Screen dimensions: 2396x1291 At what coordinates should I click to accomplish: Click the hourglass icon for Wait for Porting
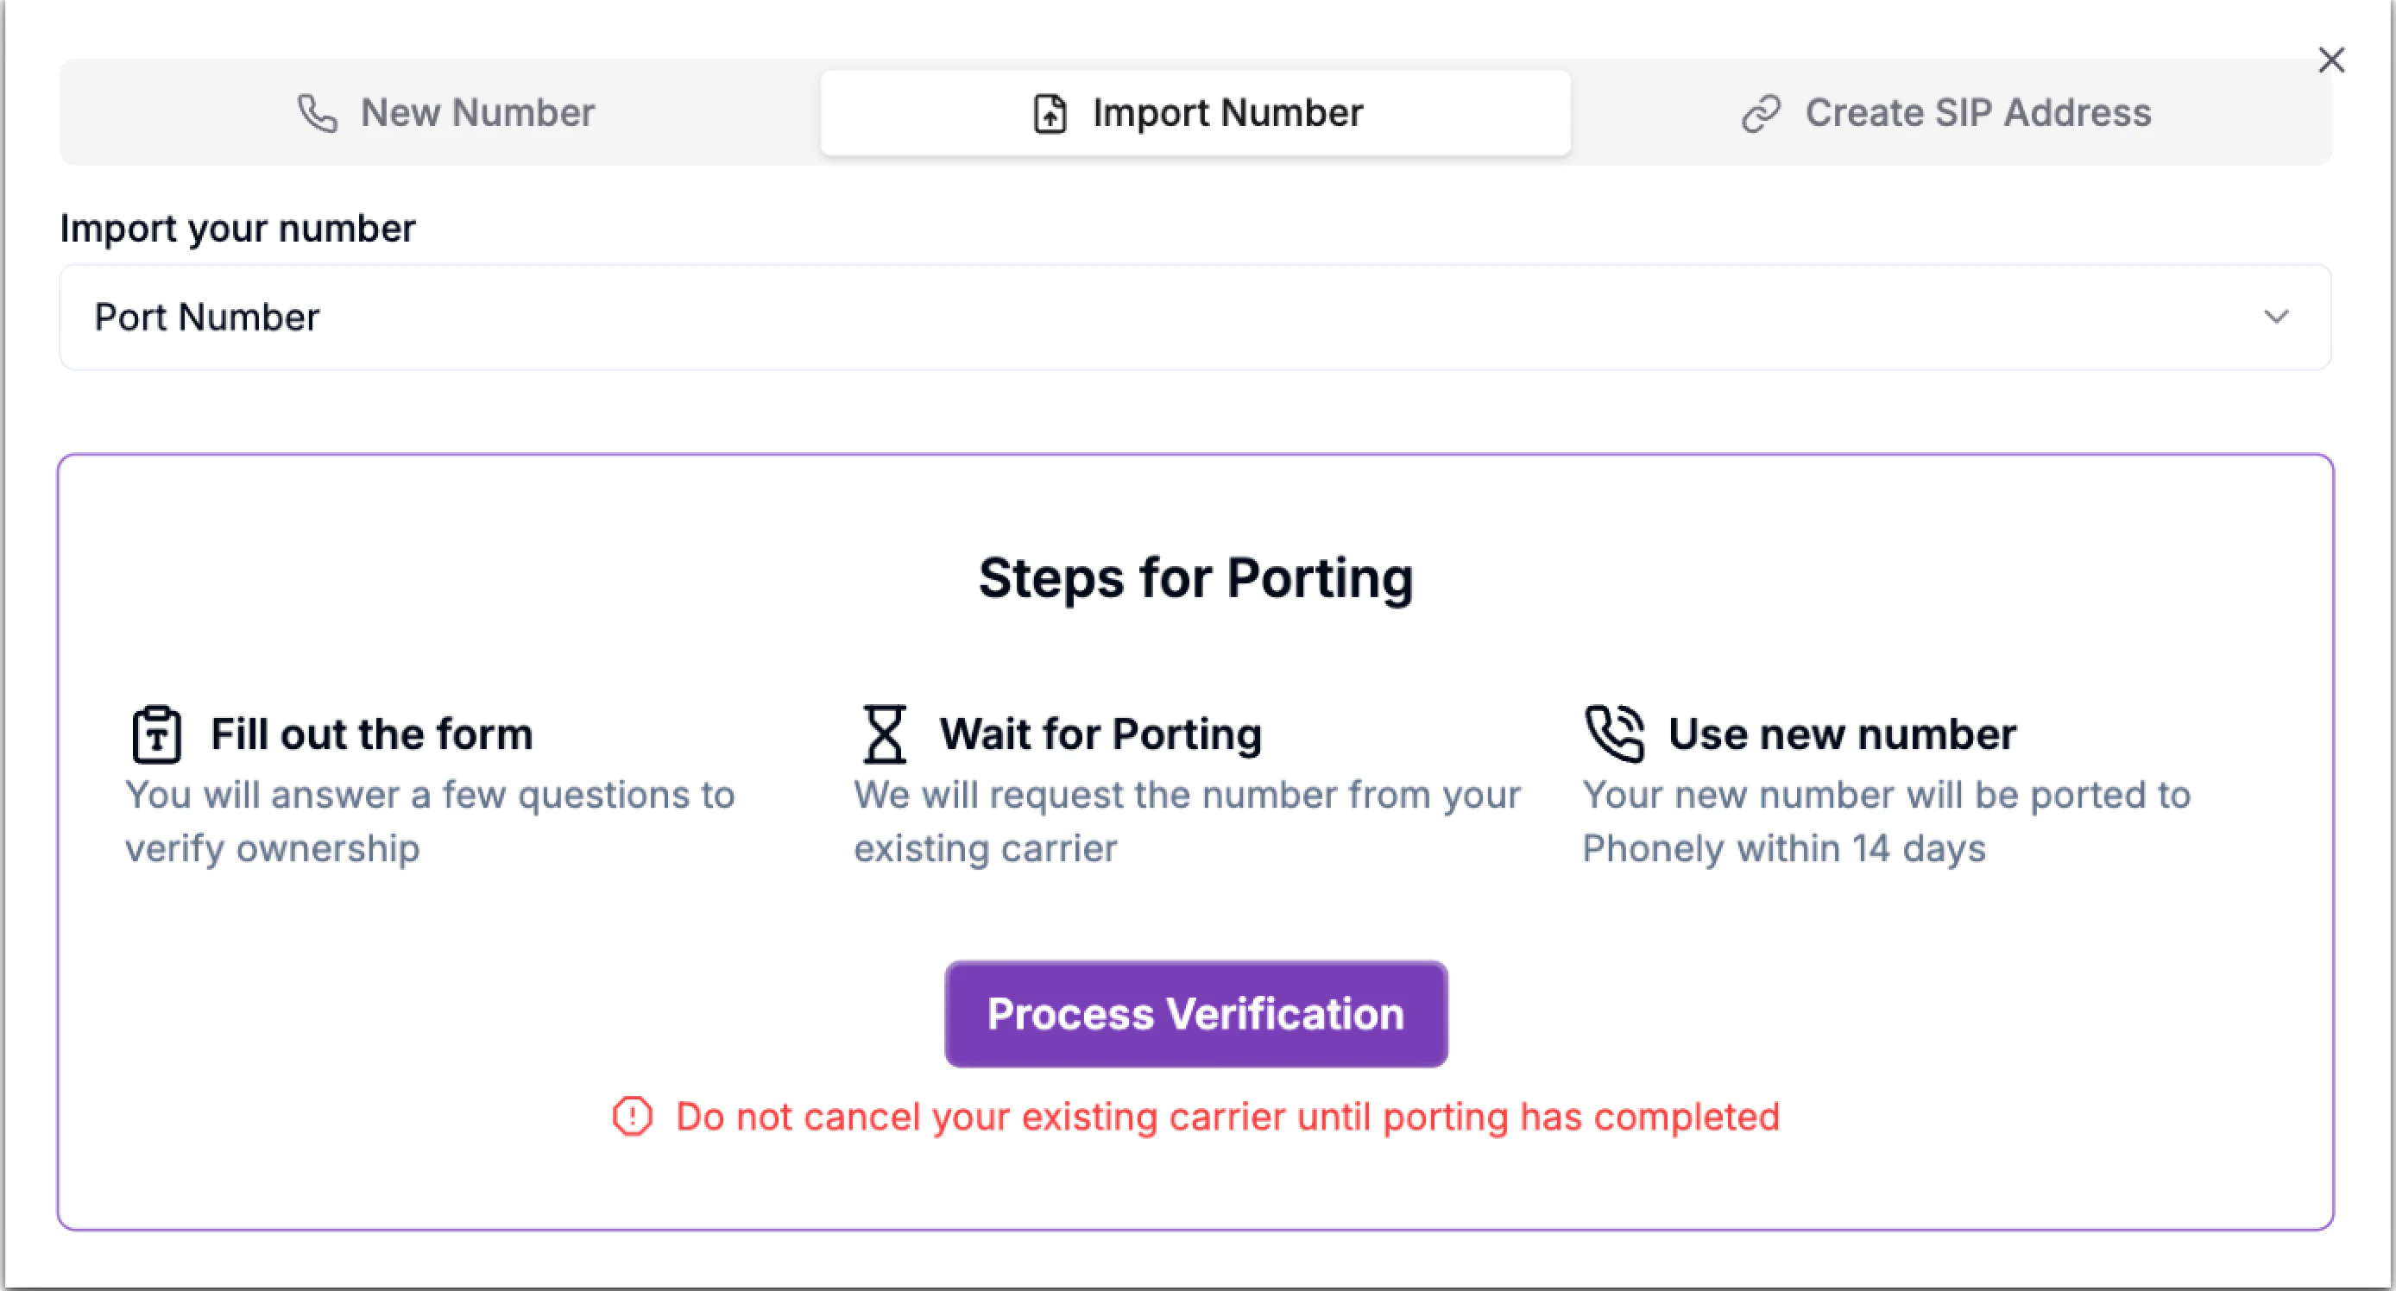coord(883,733)
